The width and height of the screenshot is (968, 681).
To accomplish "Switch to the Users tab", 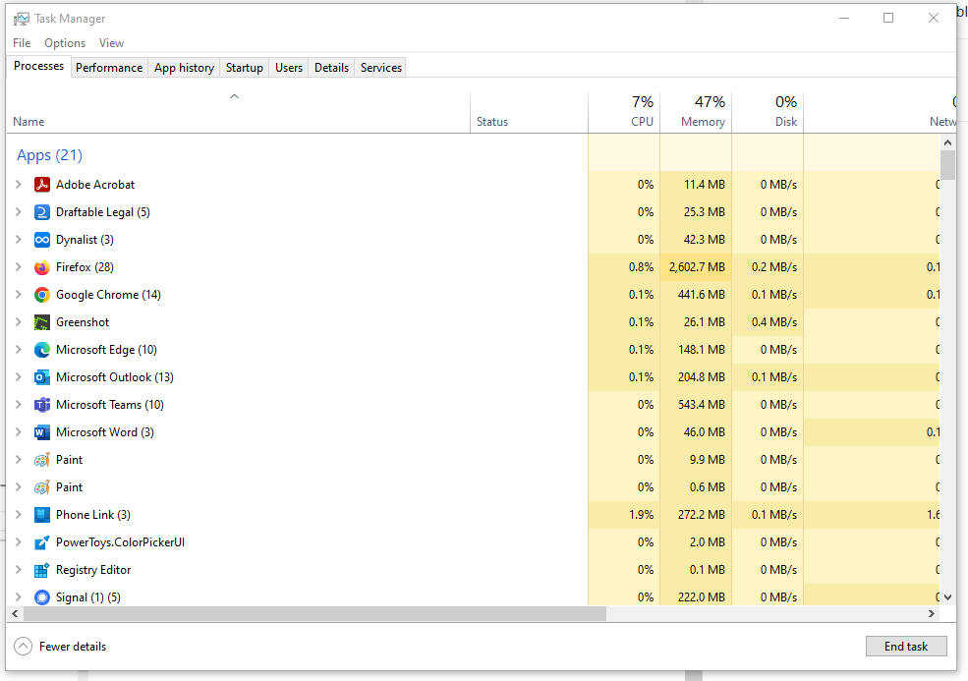I will pyautogui.click(x=289, y=67).
